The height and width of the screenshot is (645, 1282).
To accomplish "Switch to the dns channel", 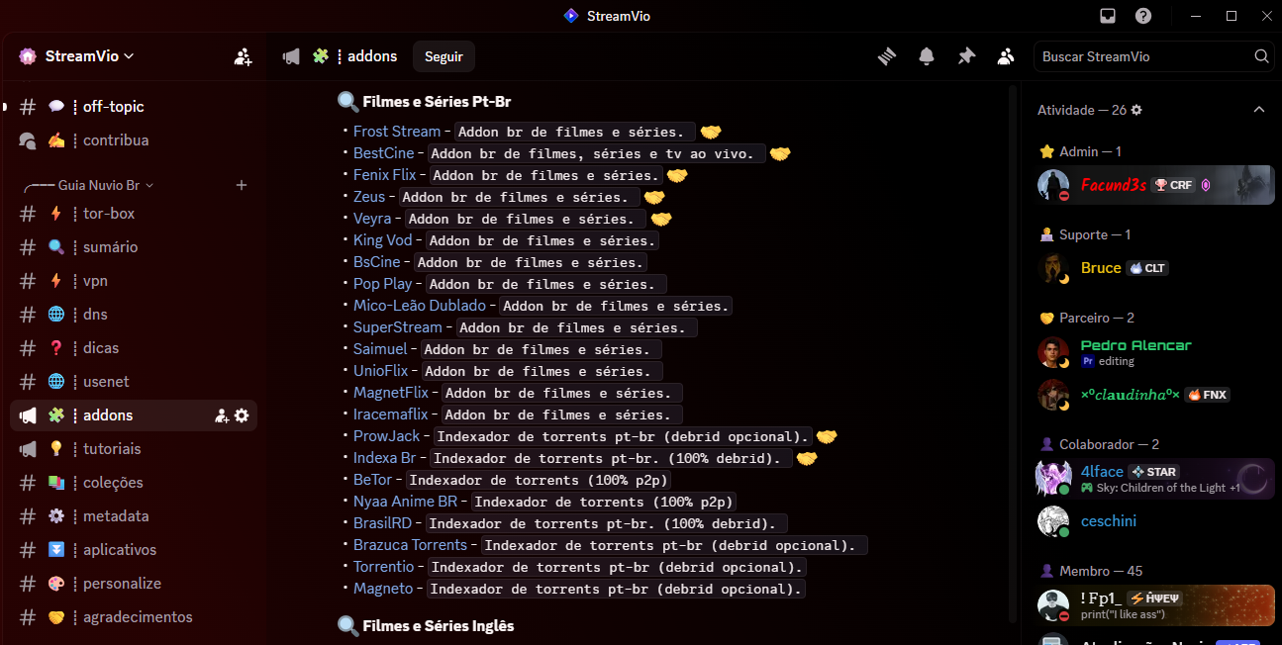I will [x=134, y=315].
